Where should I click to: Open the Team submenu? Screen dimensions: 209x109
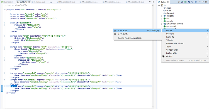point(185,47)
